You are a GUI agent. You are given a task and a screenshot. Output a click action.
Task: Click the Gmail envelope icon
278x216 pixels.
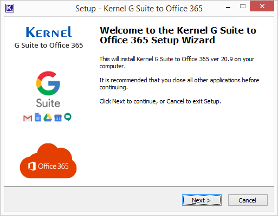28,119
